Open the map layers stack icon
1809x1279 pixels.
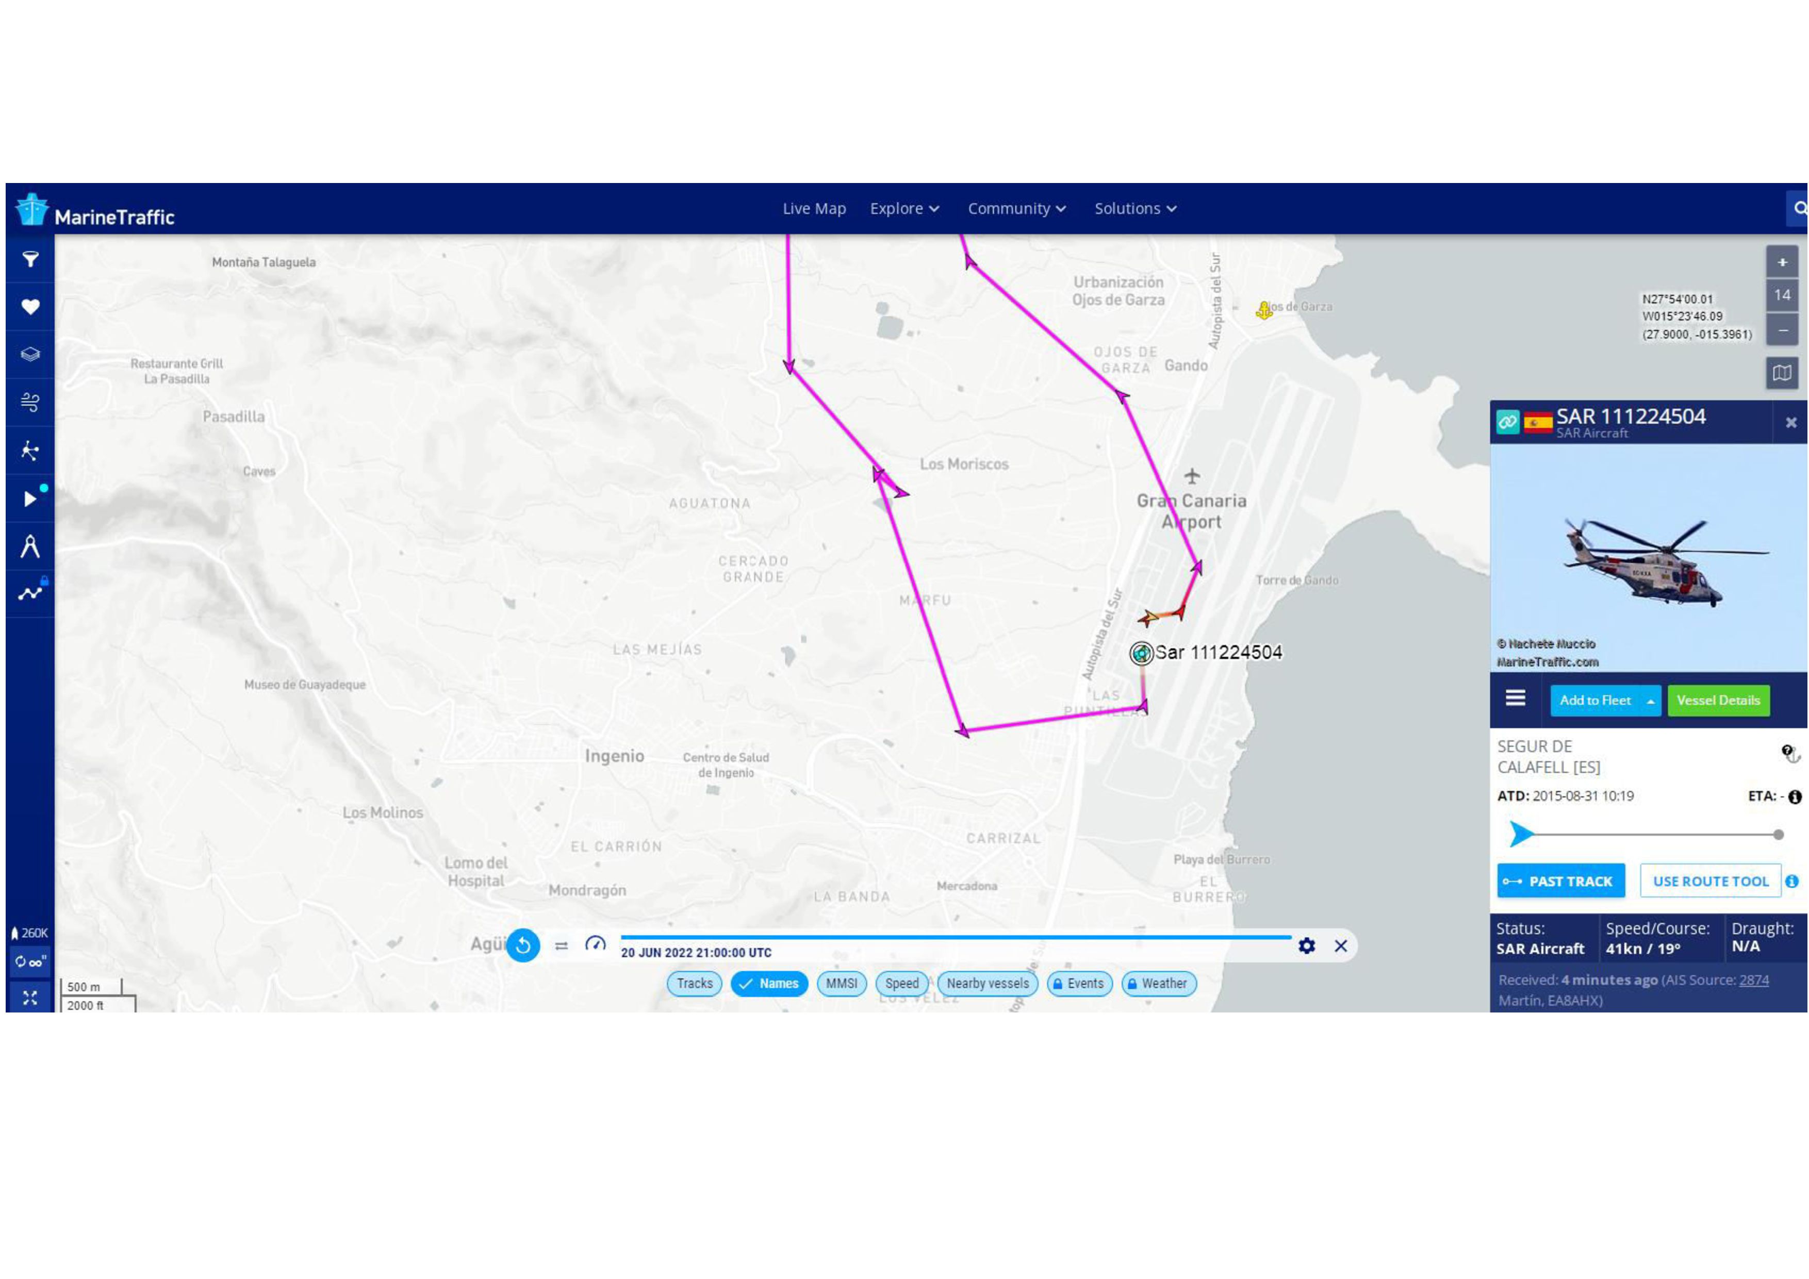pyautogui.click(x=30, y=354)
